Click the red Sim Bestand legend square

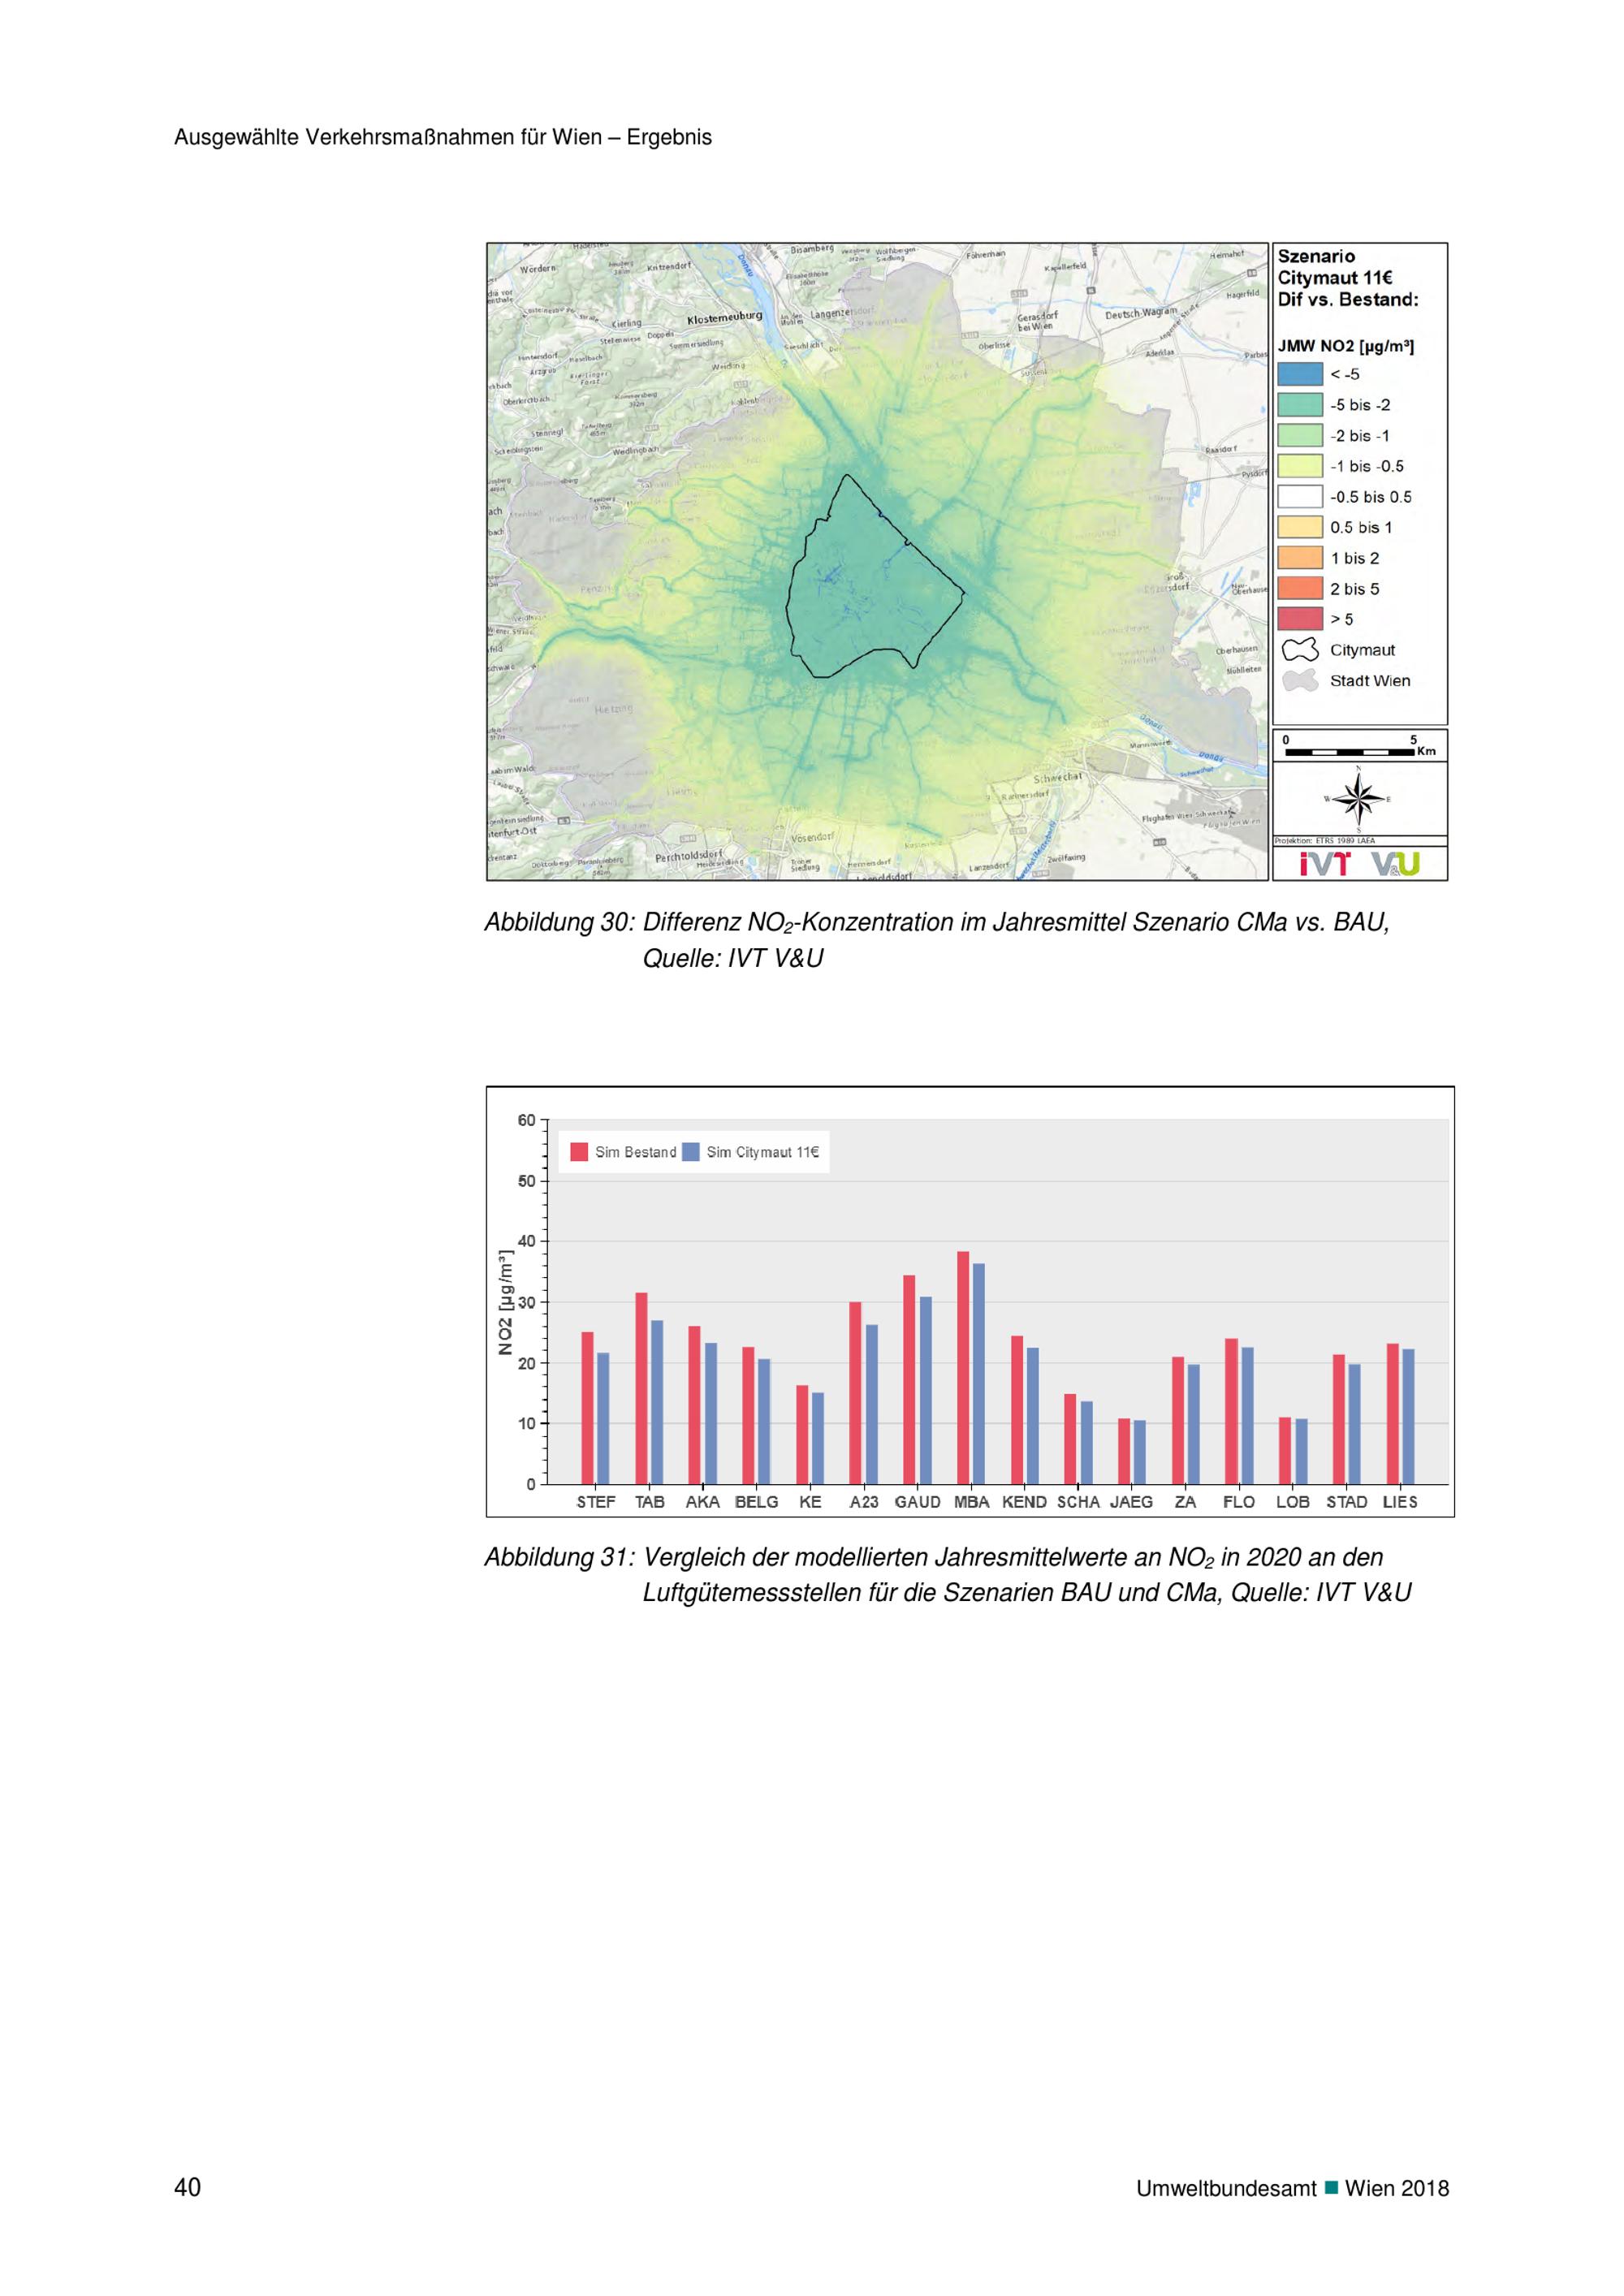579,1152
